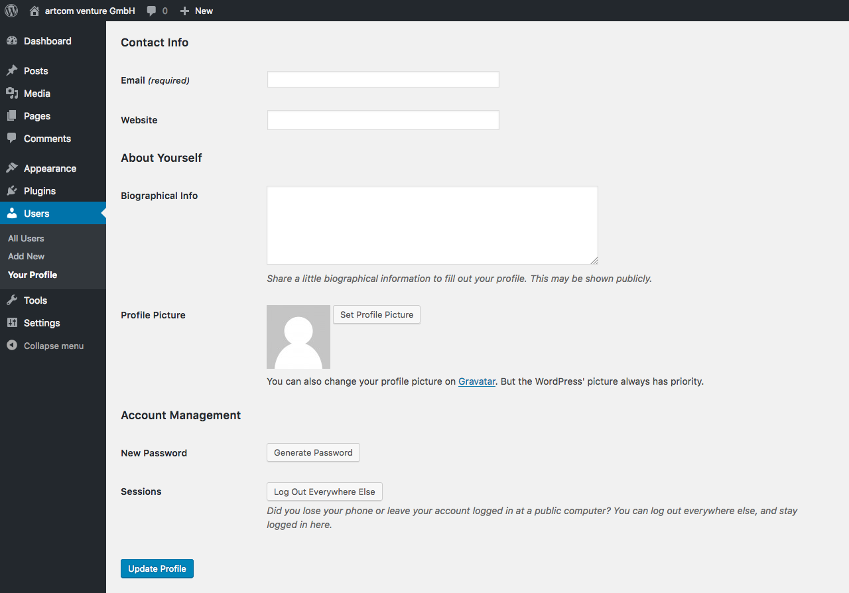This screenshot has height=593, width=849.
Task: Click the Plugins plug icon
Action: 12,191
